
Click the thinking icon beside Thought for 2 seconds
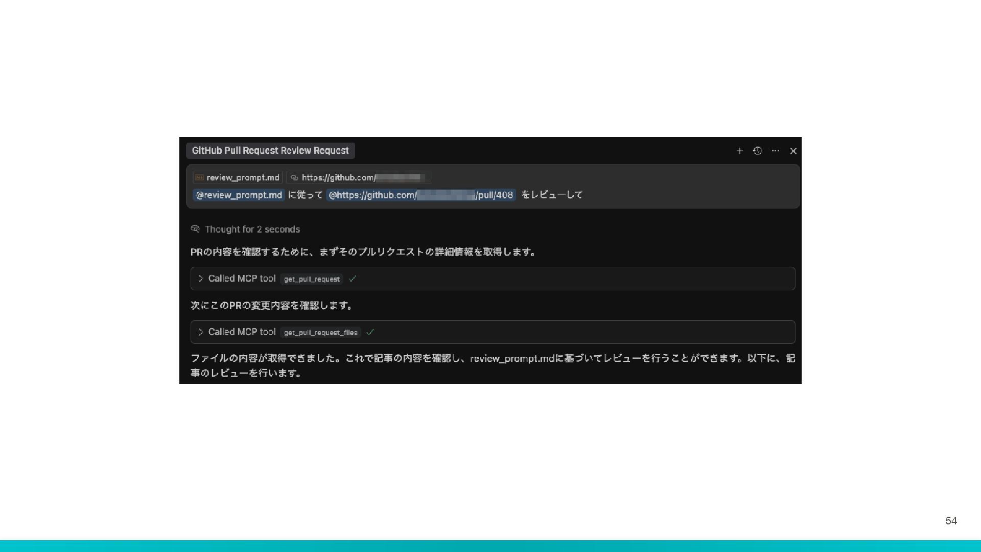(195, 229)
